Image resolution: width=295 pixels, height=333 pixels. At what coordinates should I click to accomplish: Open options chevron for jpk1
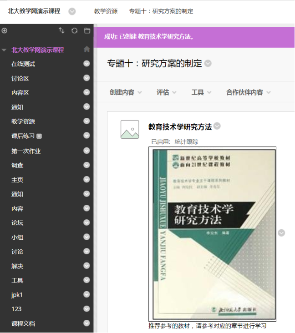(86, 294)
